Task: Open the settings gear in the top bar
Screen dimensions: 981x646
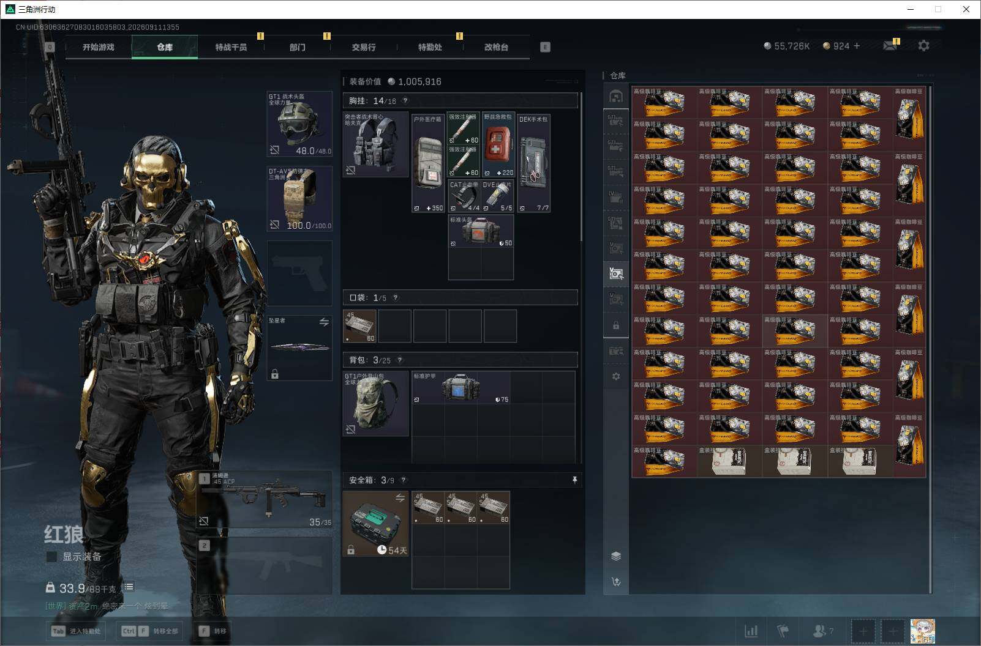Action: [923, 46]
